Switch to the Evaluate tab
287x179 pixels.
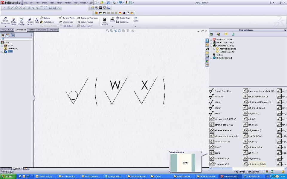point(42,30)
